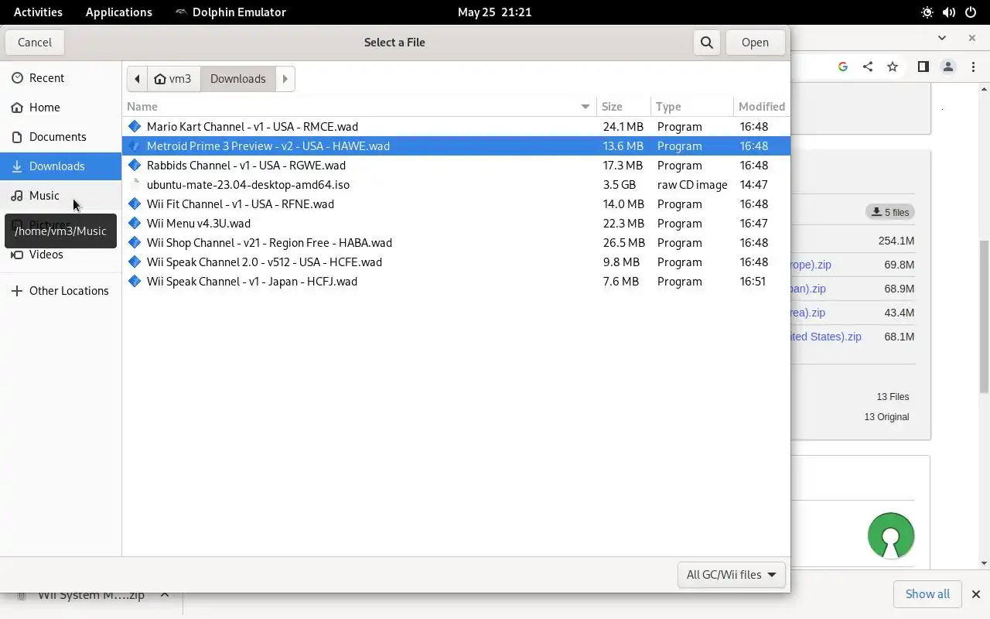This screenshot has height=619, width=990.
Task: Click the ubuntu-mate iso file icon
Action: pyautogui.click(x=135, y=184)
